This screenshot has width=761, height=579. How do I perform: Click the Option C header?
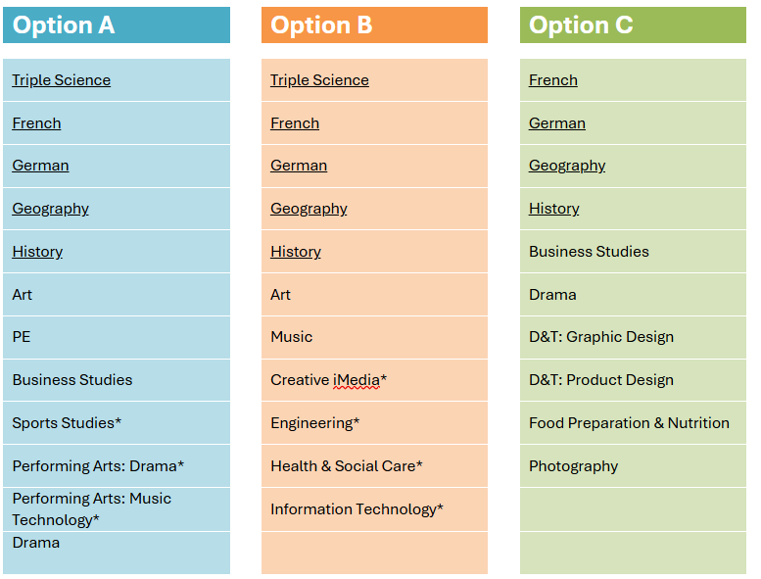coord(633,25)
